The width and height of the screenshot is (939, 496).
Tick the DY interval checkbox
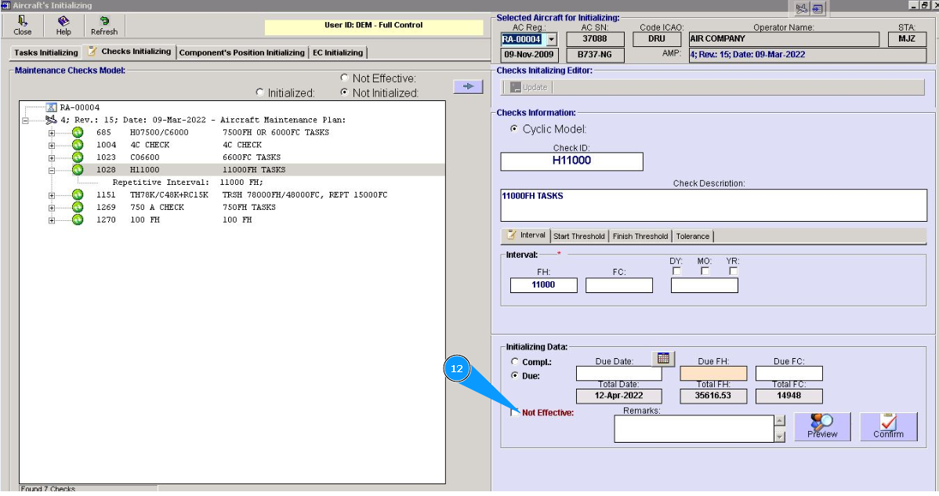(x=676, y=271)
